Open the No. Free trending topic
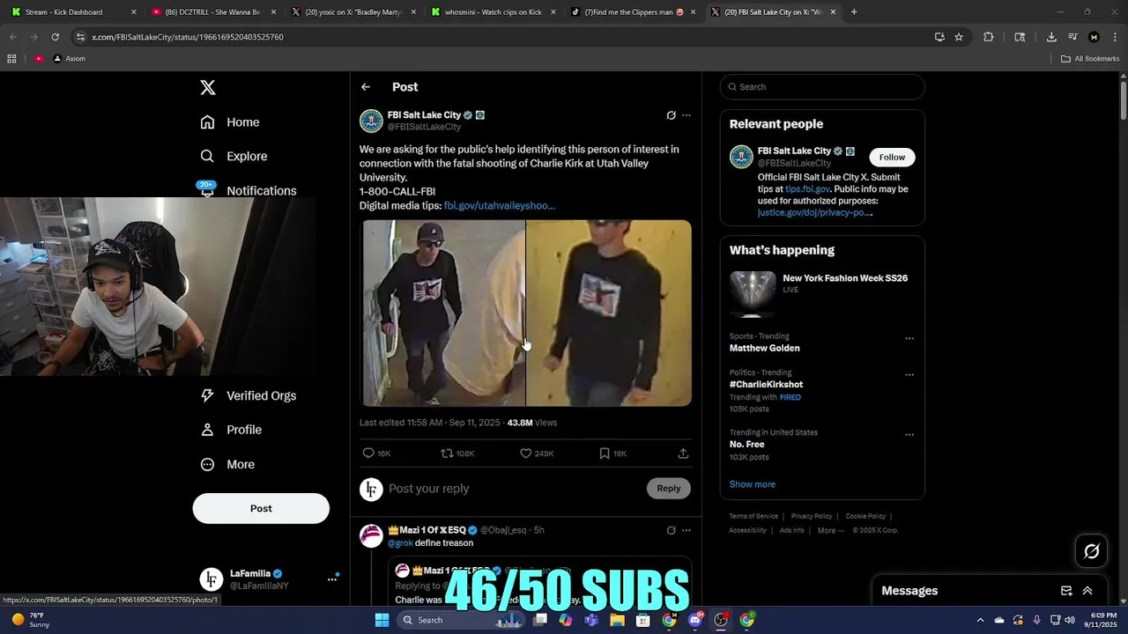1128x634 pixels. pyautogui.click(x=746, y=445)
